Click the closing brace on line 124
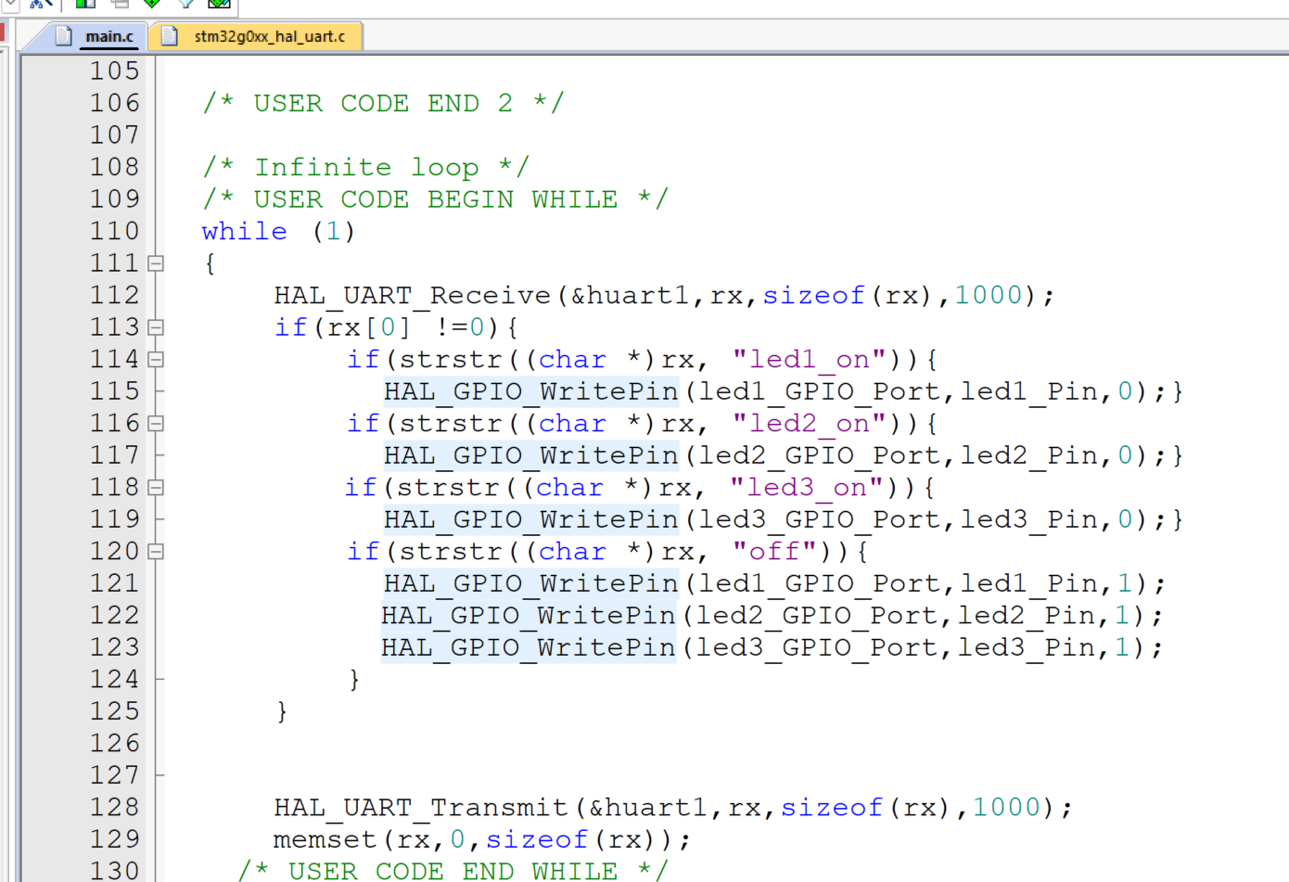The height and width of the screenshot is (882, 1289). (354, 680)
